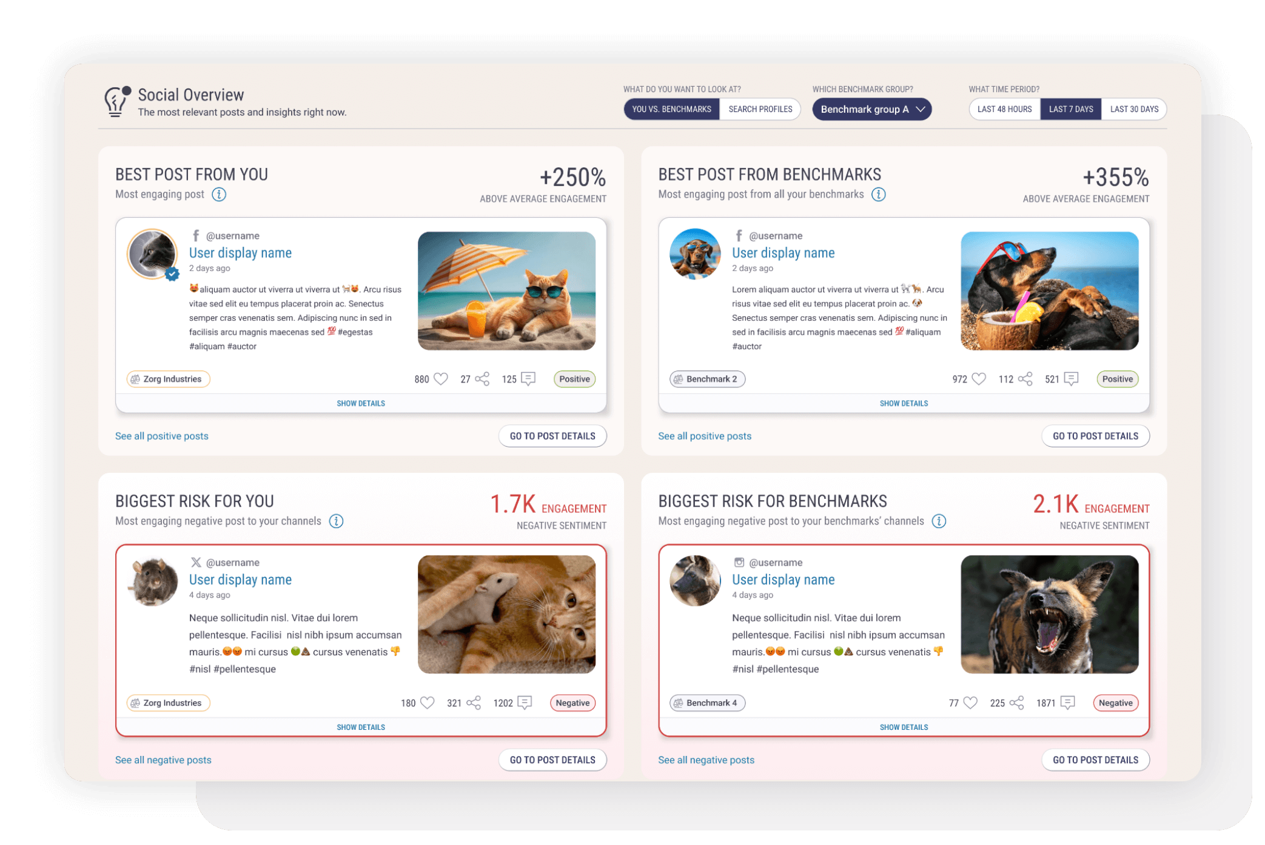Viewport: 1265px width, 845px height.
Task: Click the comment icon on Best Post From Benchmarks
Action: (1070, 378)
